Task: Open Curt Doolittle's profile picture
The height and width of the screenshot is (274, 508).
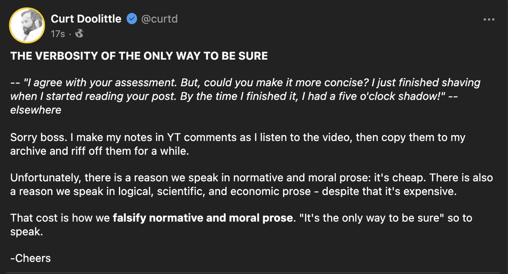Action: click(x=26, y=26)
